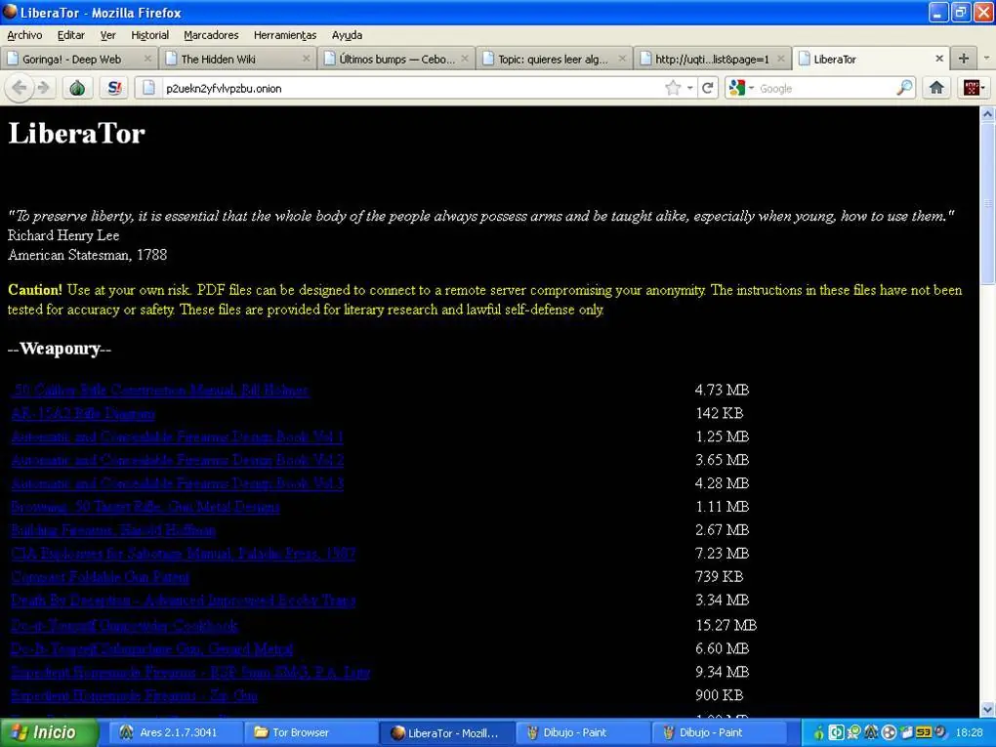Click the 4.73 MB file size text

click(722, 390)
